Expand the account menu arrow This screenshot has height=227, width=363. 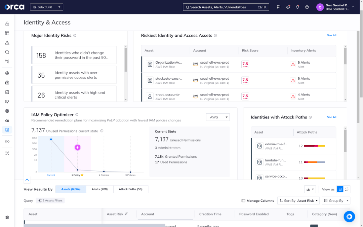(353, 7)
